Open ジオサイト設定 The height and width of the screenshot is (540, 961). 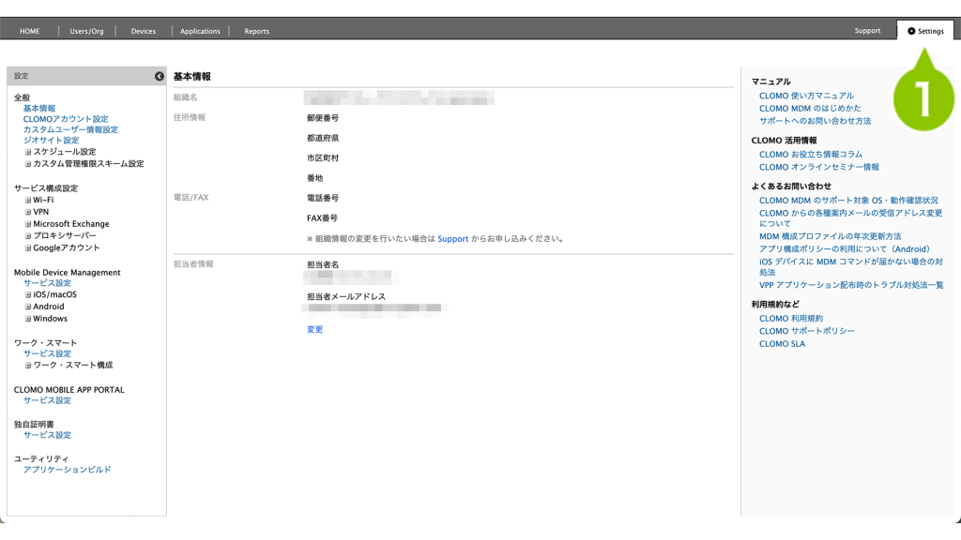(x=51, y=141)
